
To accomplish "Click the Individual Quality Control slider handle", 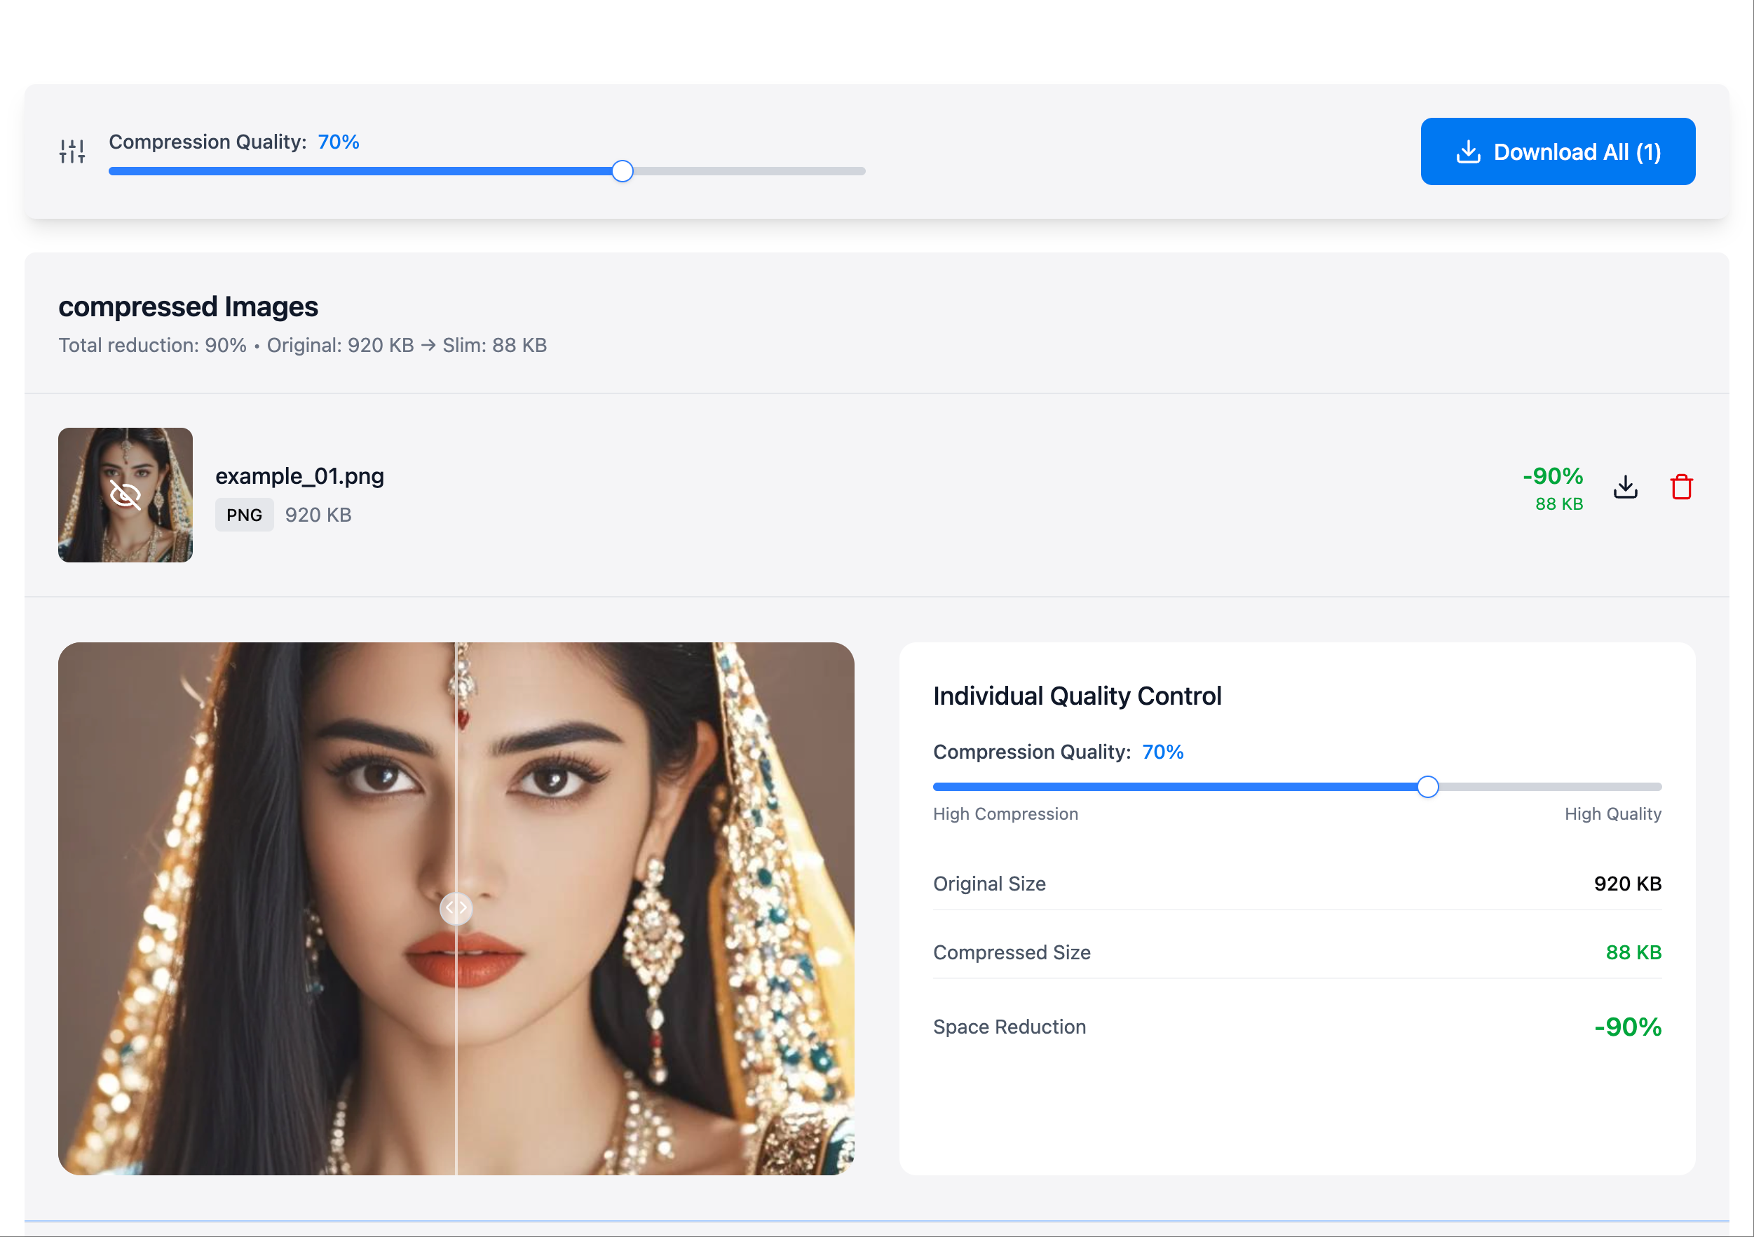I will (x=1427, y=786).
